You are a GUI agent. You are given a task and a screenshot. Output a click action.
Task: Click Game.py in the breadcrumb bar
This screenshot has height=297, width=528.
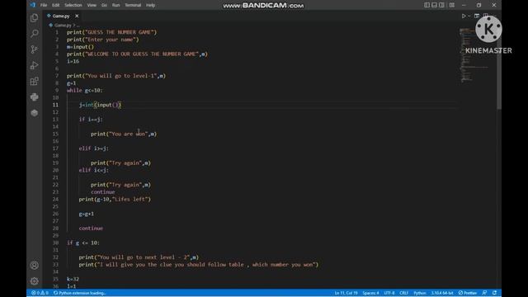point(63,26)
